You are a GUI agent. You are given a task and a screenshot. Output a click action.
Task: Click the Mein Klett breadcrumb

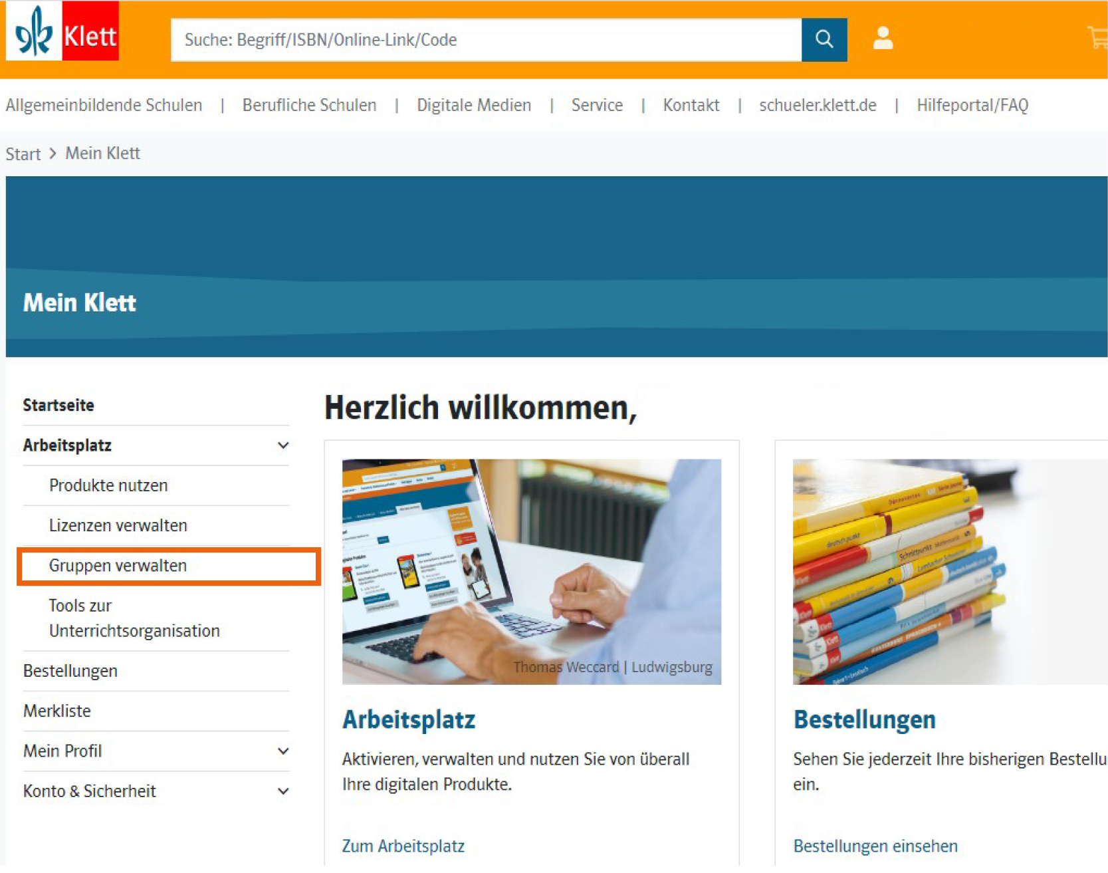(x=102, y=154)
